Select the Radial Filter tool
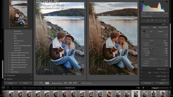This screenshot has height=97, width=173. click(x=160, y=20)
